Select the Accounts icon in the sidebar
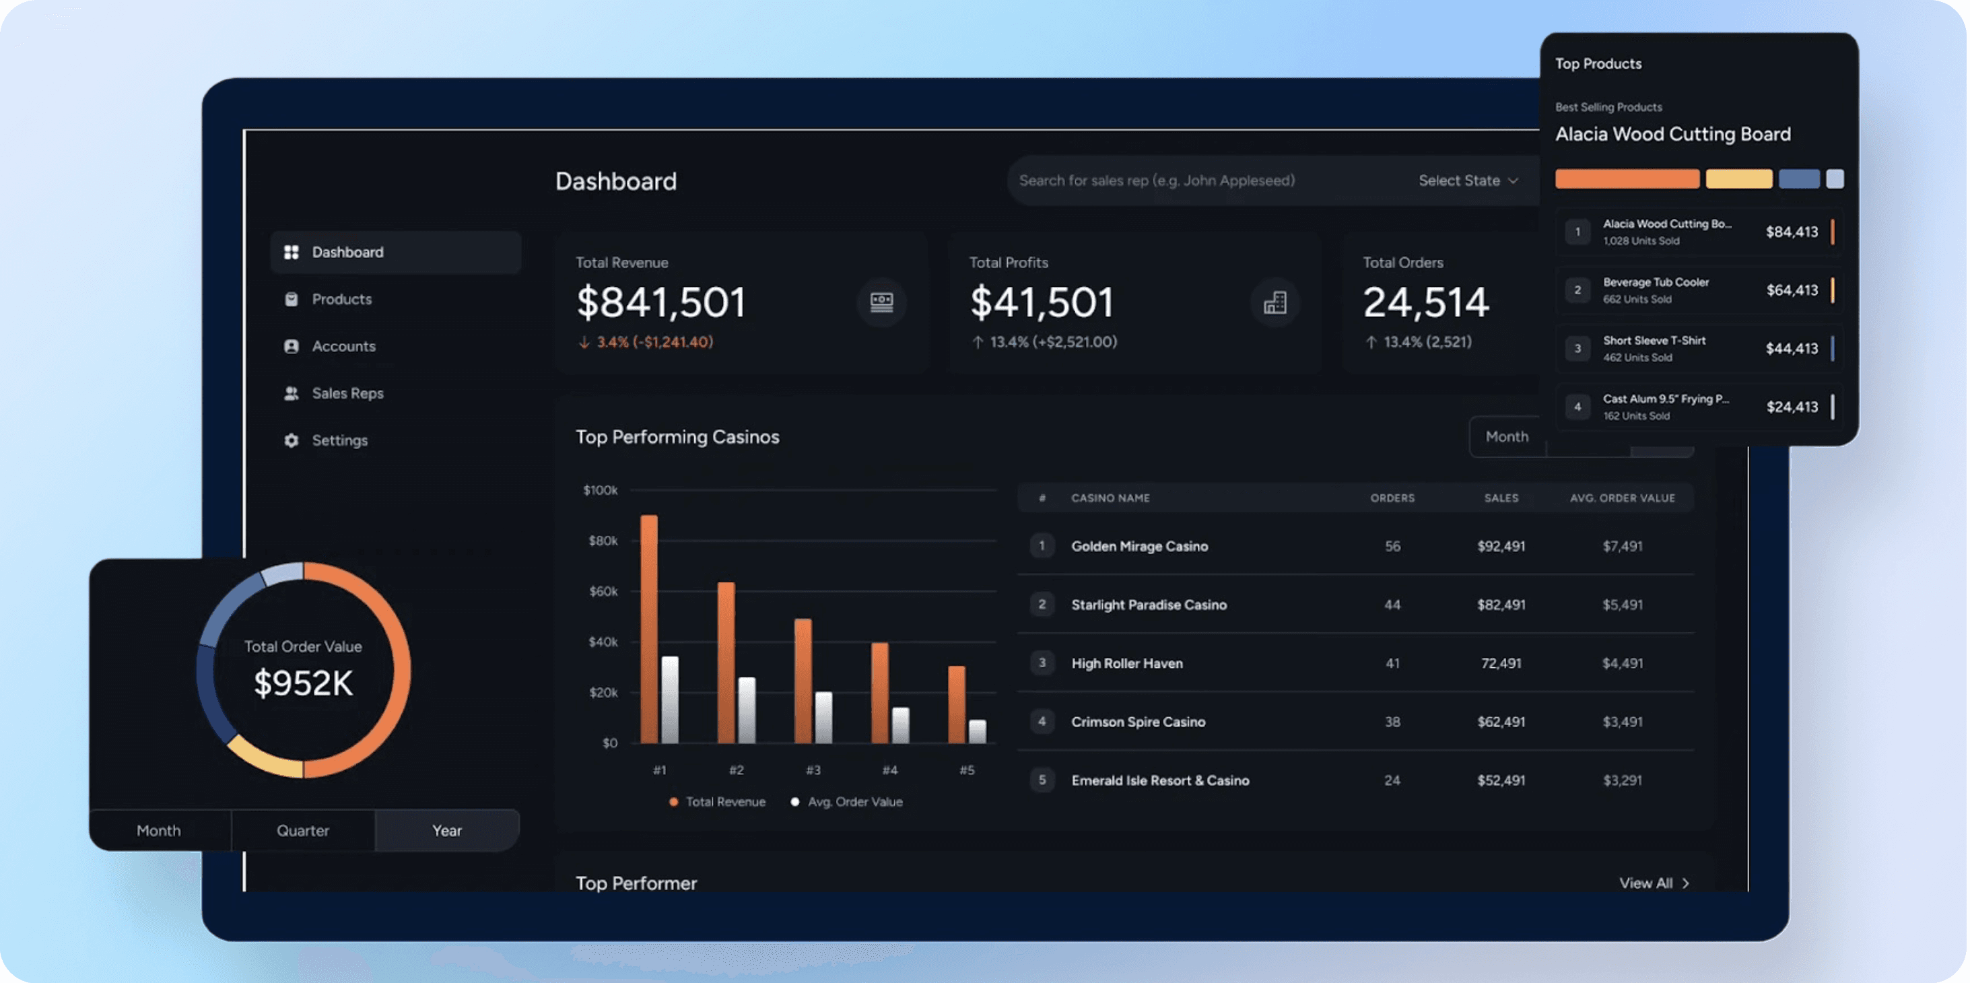 click(292, 346)
